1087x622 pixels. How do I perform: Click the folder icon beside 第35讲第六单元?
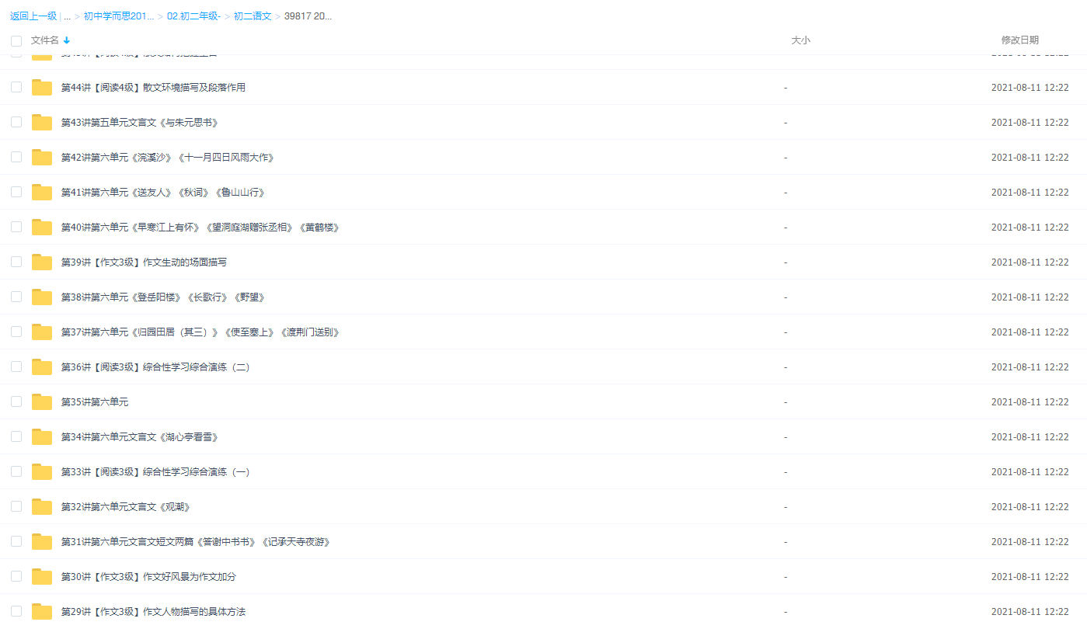pyautogui.click(x=41, y=401)
